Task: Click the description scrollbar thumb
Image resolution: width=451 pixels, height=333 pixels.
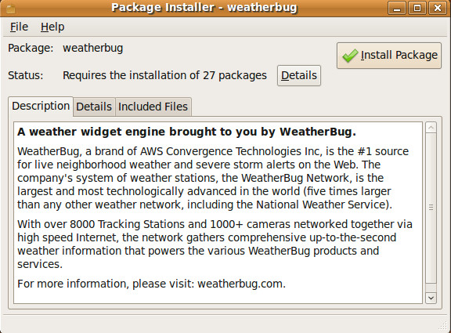Action: 431,208
